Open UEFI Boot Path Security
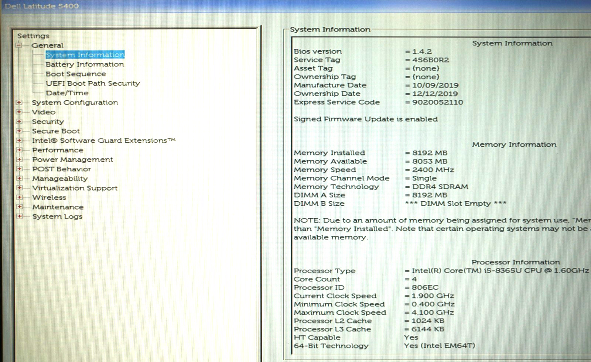 pos(93,83)
